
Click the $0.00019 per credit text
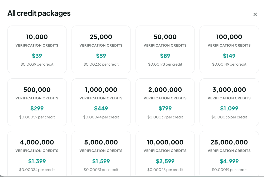(229, 169)
